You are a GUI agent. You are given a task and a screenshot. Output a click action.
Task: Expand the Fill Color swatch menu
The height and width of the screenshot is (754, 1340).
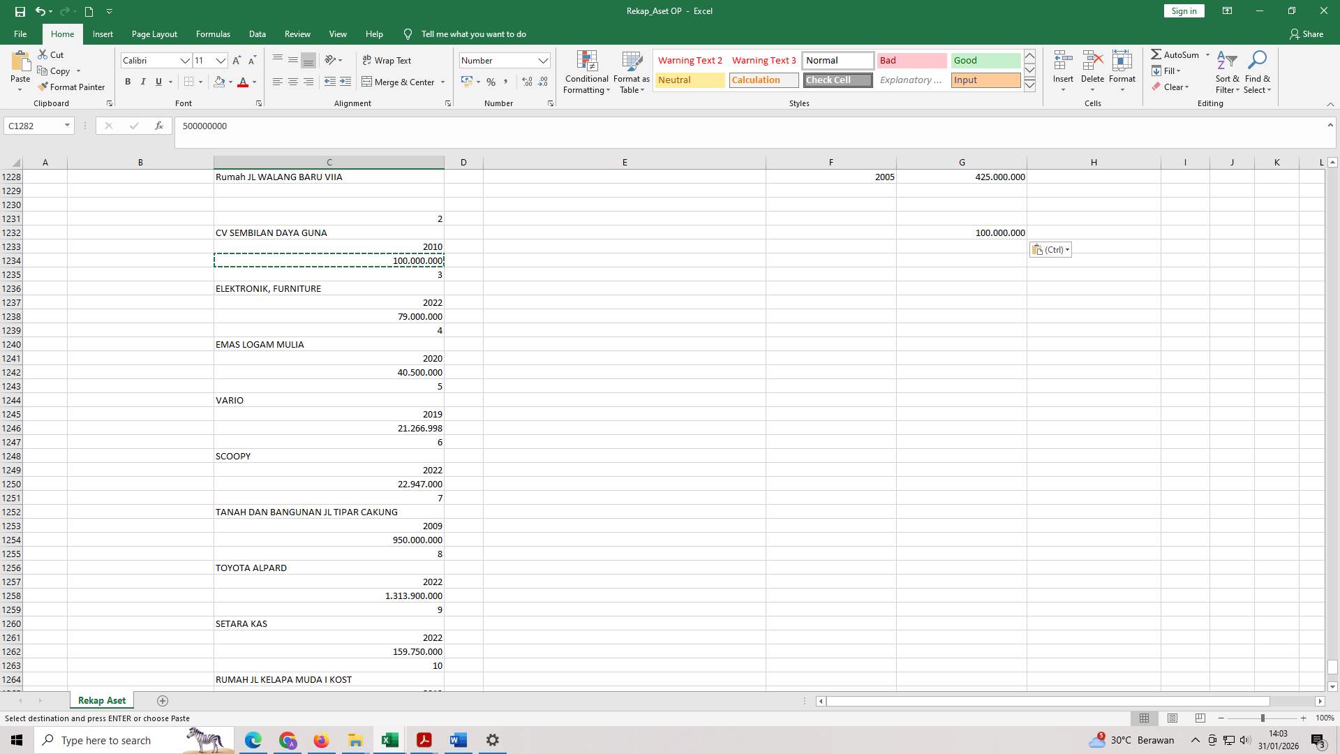pyautogui.click(x=231, y=82)
